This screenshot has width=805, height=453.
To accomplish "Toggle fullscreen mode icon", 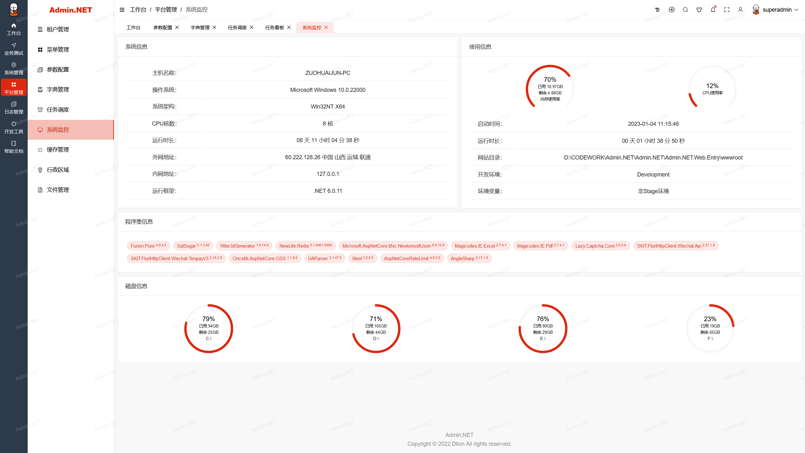I will coord(727,10).
